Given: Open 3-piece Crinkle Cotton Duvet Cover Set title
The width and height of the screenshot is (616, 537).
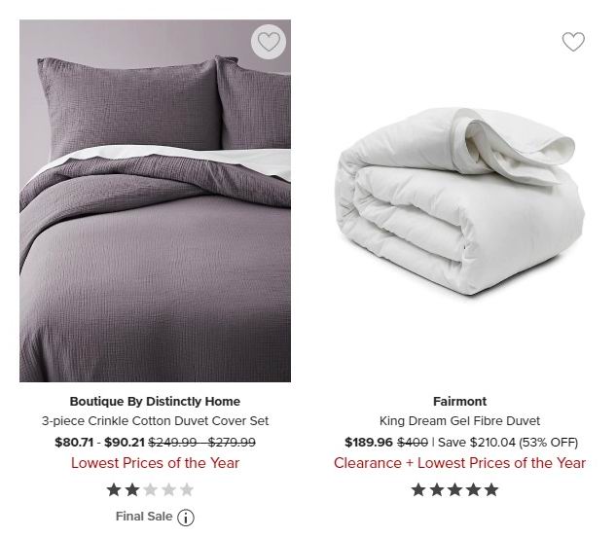Looking at the screenshot, I should pyautogui.click(x=155, y=421).
